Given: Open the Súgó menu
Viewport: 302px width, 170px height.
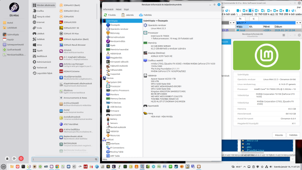Looking at the screenshot, I should [126, 9].
